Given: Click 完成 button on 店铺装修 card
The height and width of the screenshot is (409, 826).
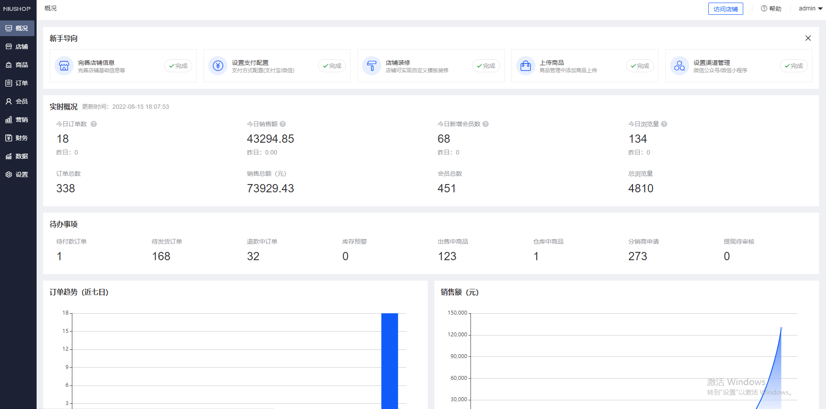Looking at the screenshot, I should coord(486,66).
